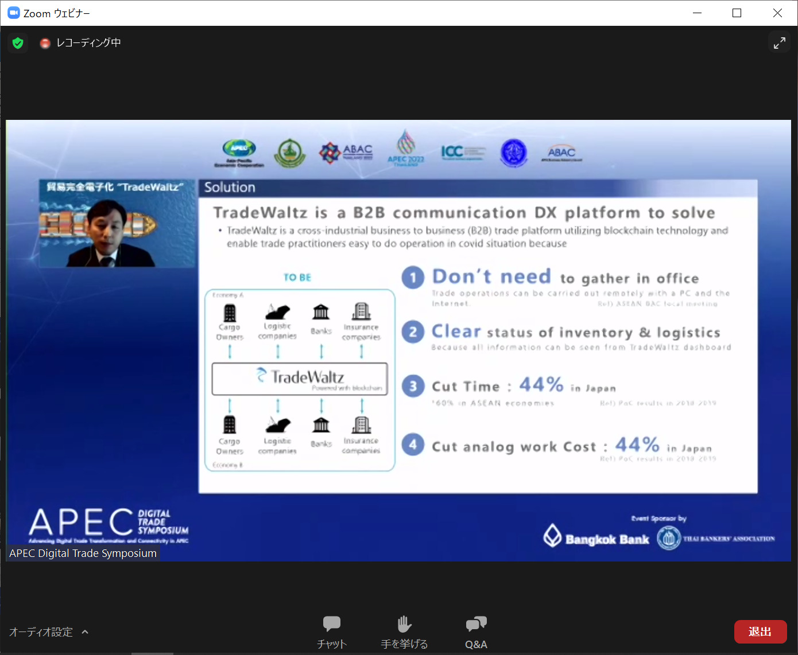798x655 pixels.
Task: Click the green encryption shield icon
Action: pyautogui.click(x=18, y=43)
